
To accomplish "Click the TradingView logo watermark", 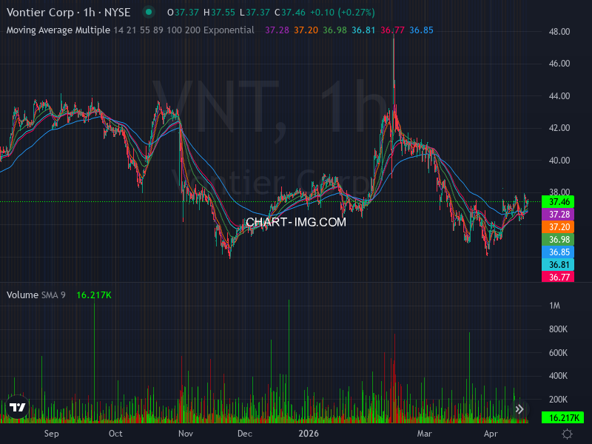I will pos(16,408).
